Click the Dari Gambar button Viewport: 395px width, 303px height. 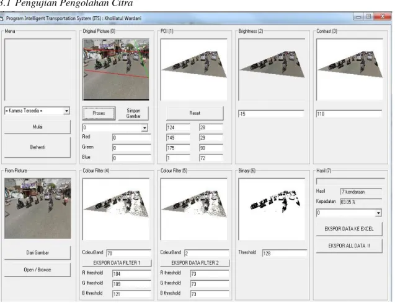pyautogui.click(x=37, y=253)
